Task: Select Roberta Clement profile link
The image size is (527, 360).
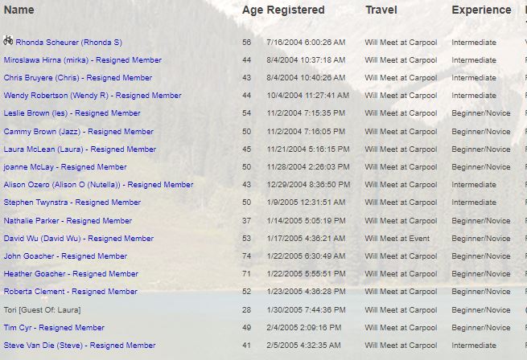Action: [x=71, y=292]
